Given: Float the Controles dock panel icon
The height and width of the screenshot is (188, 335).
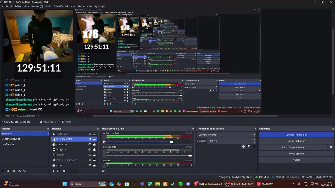Looking at the screenshot, I should tap(333, 129).
